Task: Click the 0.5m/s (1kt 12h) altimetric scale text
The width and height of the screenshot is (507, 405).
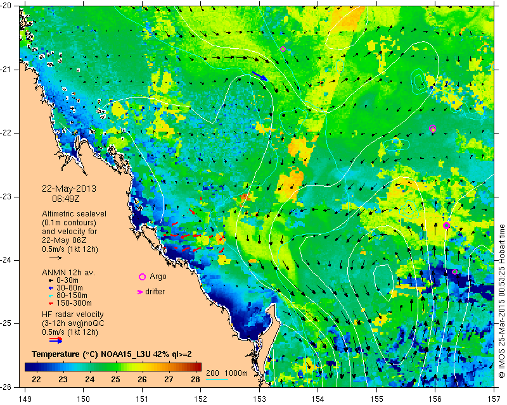Action: 70,249
